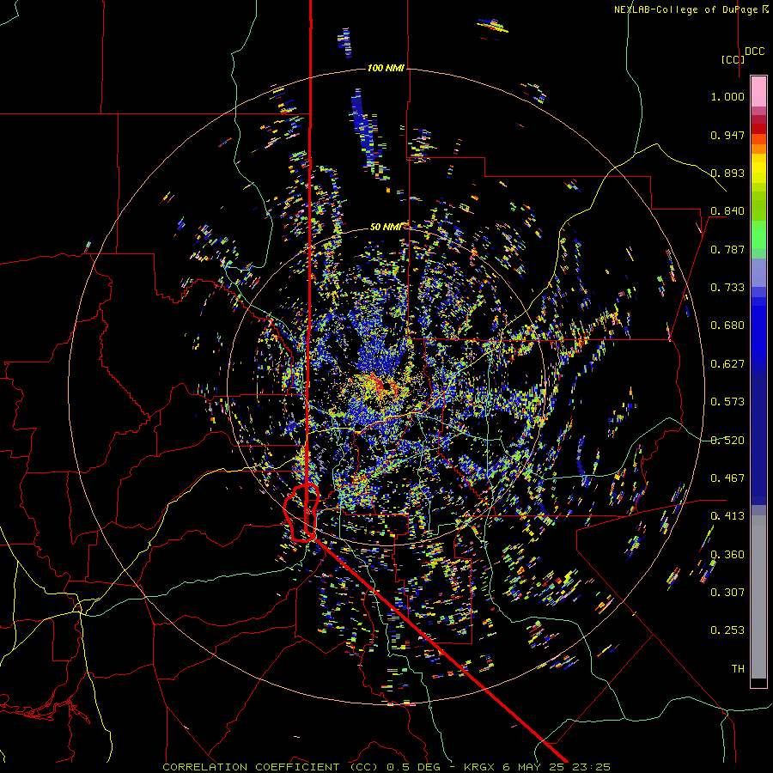Click the red polygon outline southwest of radar center
The height and width of the screenshot is (773, 773).
coord(301,513)
